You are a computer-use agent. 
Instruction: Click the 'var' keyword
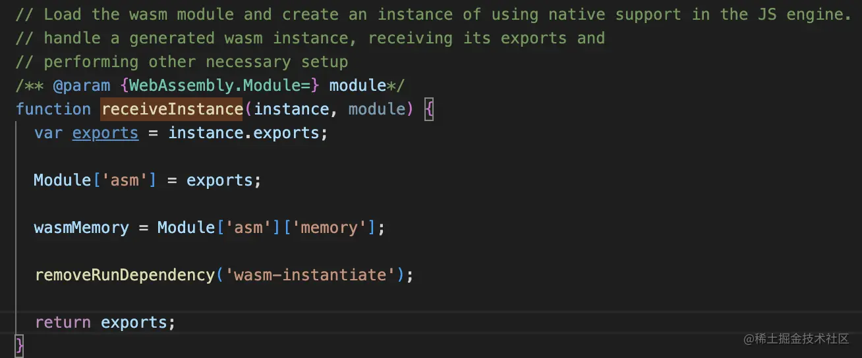point(48,133)
